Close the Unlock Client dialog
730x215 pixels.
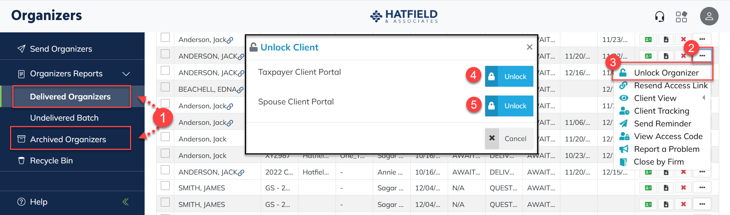[x=529, y=47]
